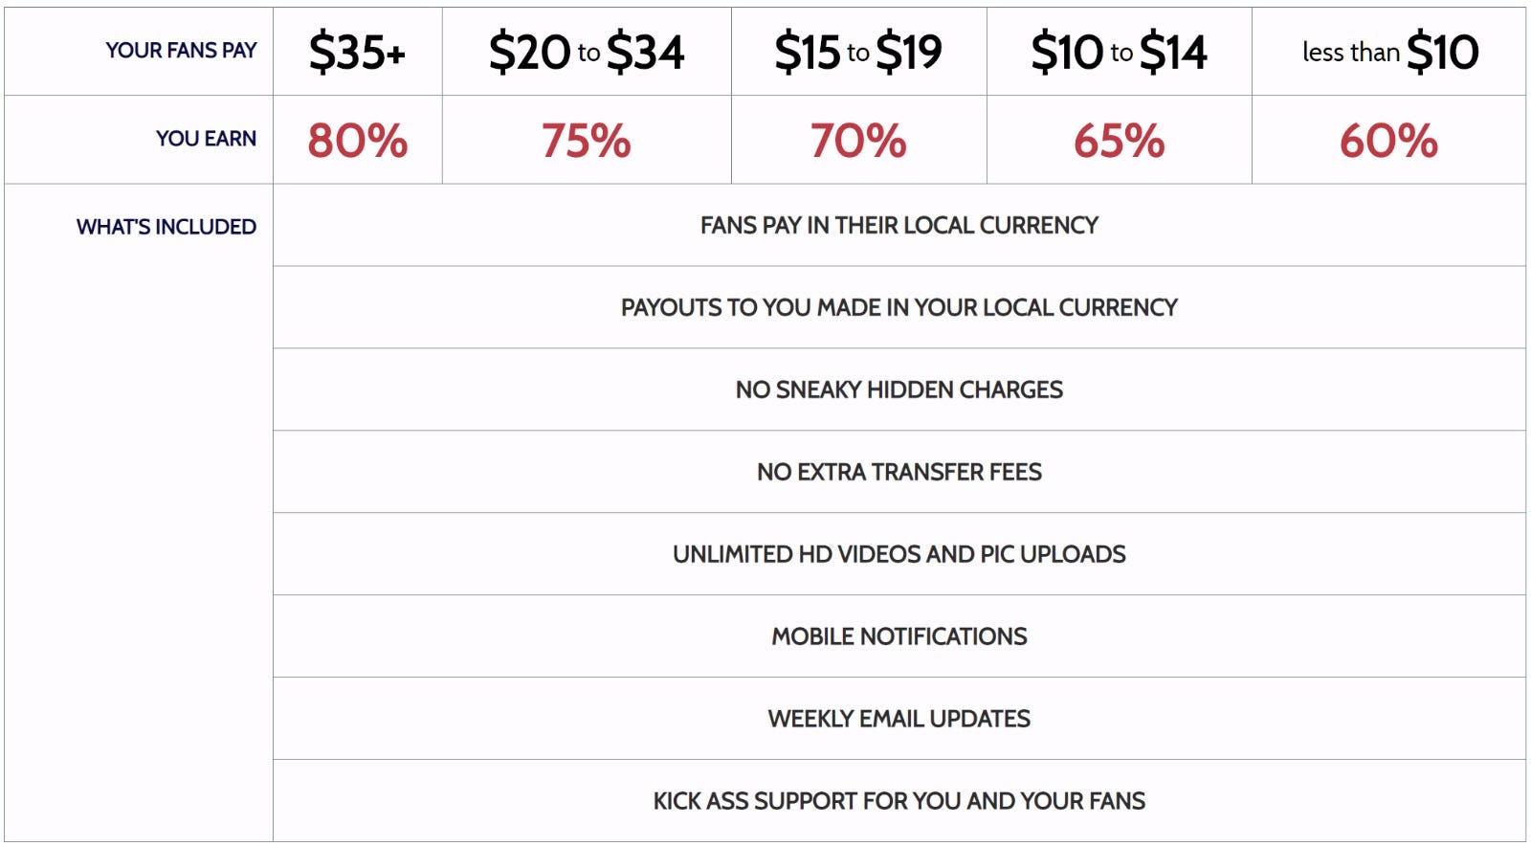Image resolution: width=1531 pixels, height=846 pixels.
Task: Click the less than $10 tier
Action: click(x=1389, y=52)
